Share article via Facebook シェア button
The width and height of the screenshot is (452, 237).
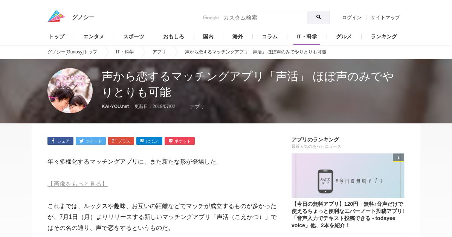(x=60, y=141)
